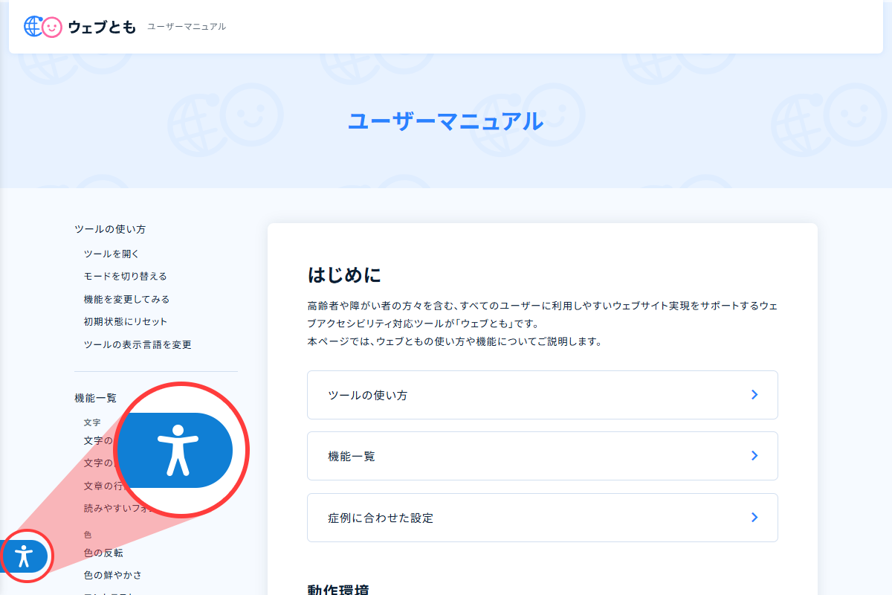Click the 色 category label in the sidebar

tap(87, 533)
